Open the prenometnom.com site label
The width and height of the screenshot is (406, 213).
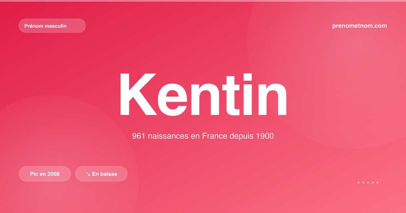pos(359,26)
